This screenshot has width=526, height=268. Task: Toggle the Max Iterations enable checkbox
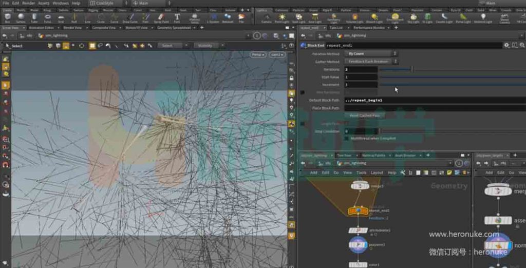[303, 92]
